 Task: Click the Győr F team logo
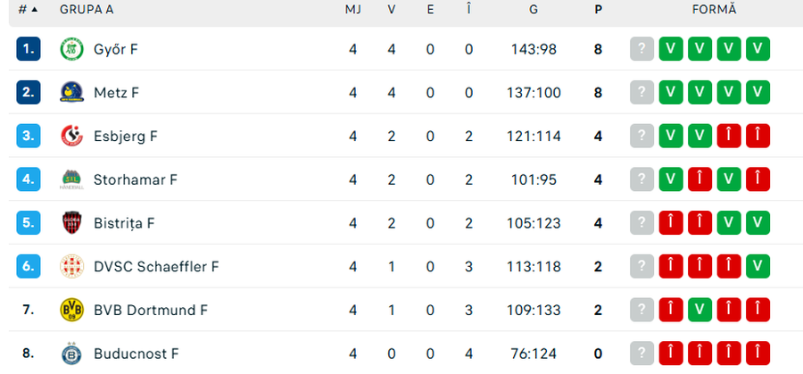click(x=71, y=49)
